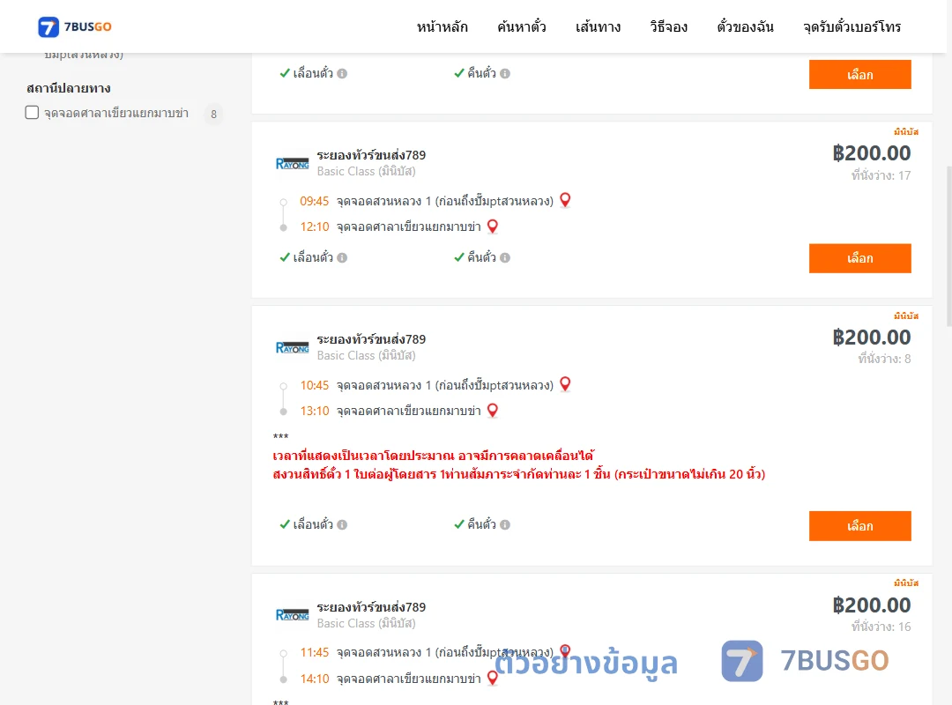Click the สถานีปลายทาง filter heading
The height and width of the screenshot is (705, 952).
pyautogui.click(x=69, y=88)
